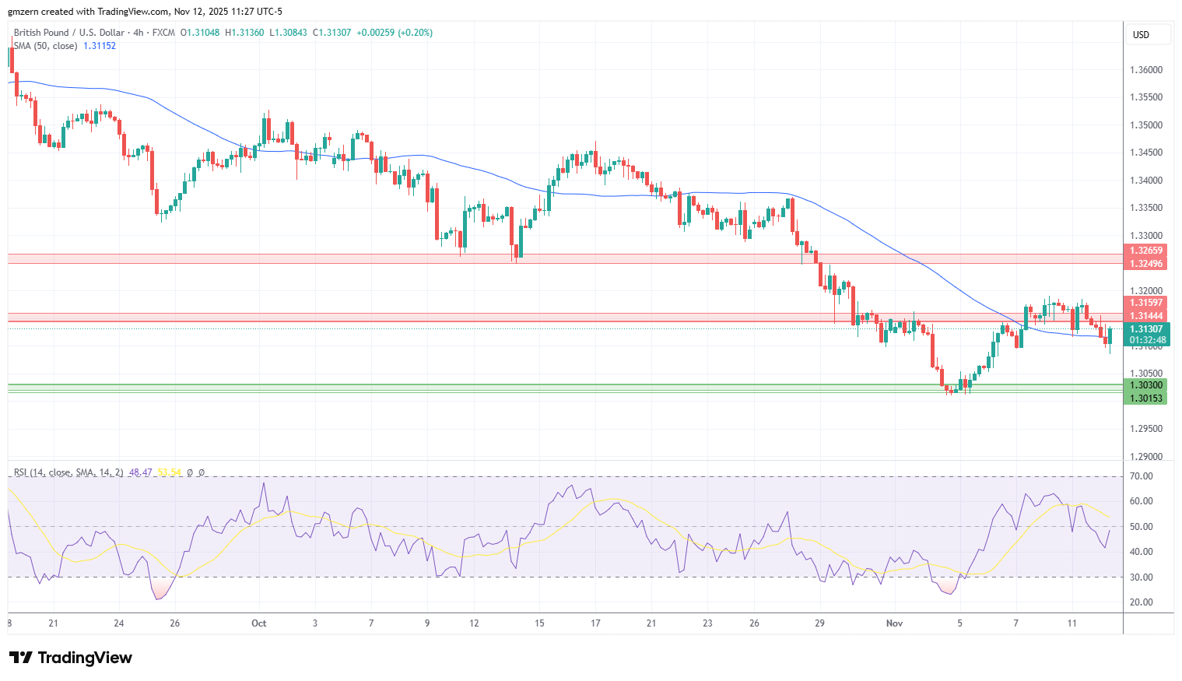Click the 30.00 RSI axis label

pos(1142,577)
